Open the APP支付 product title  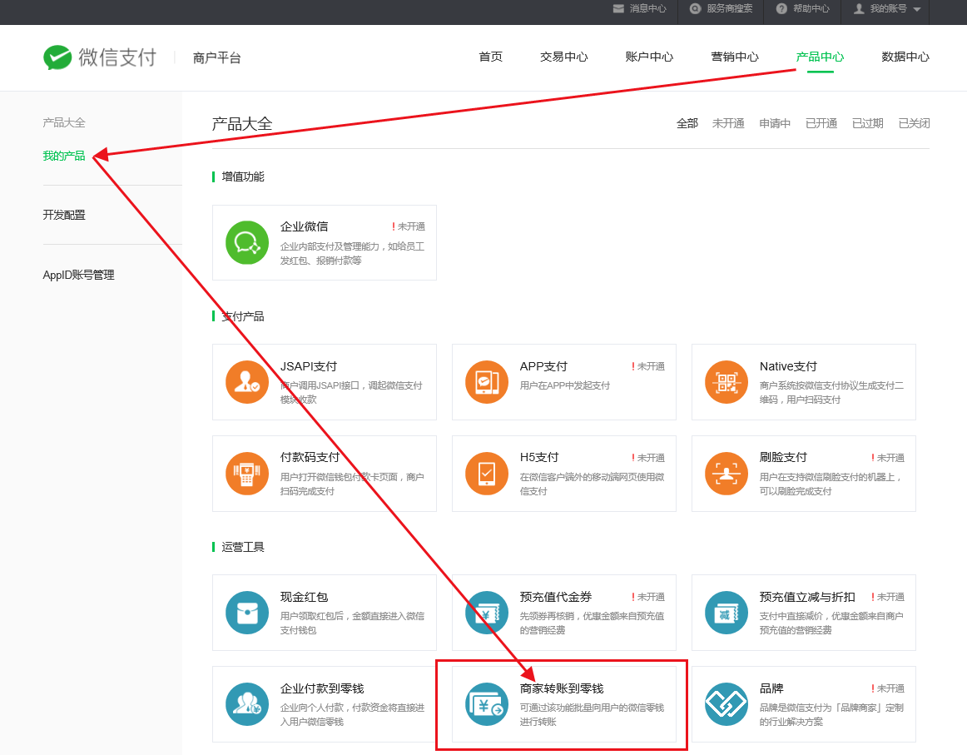click(x=543, y=366)
